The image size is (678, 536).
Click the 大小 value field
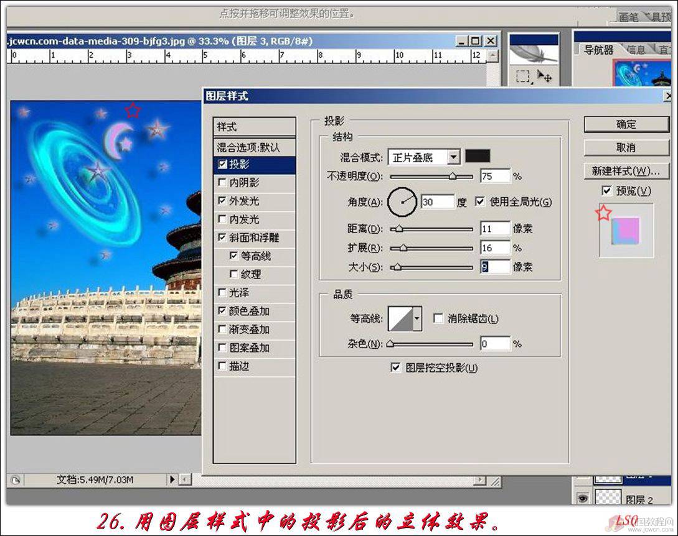click(495, 267)
